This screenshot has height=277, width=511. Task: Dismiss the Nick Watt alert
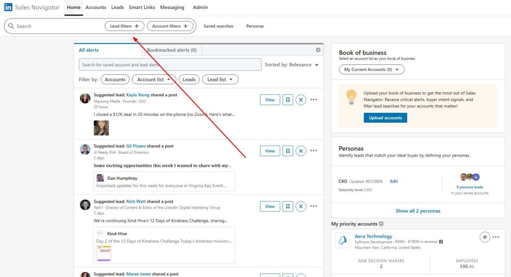[301, 206]
